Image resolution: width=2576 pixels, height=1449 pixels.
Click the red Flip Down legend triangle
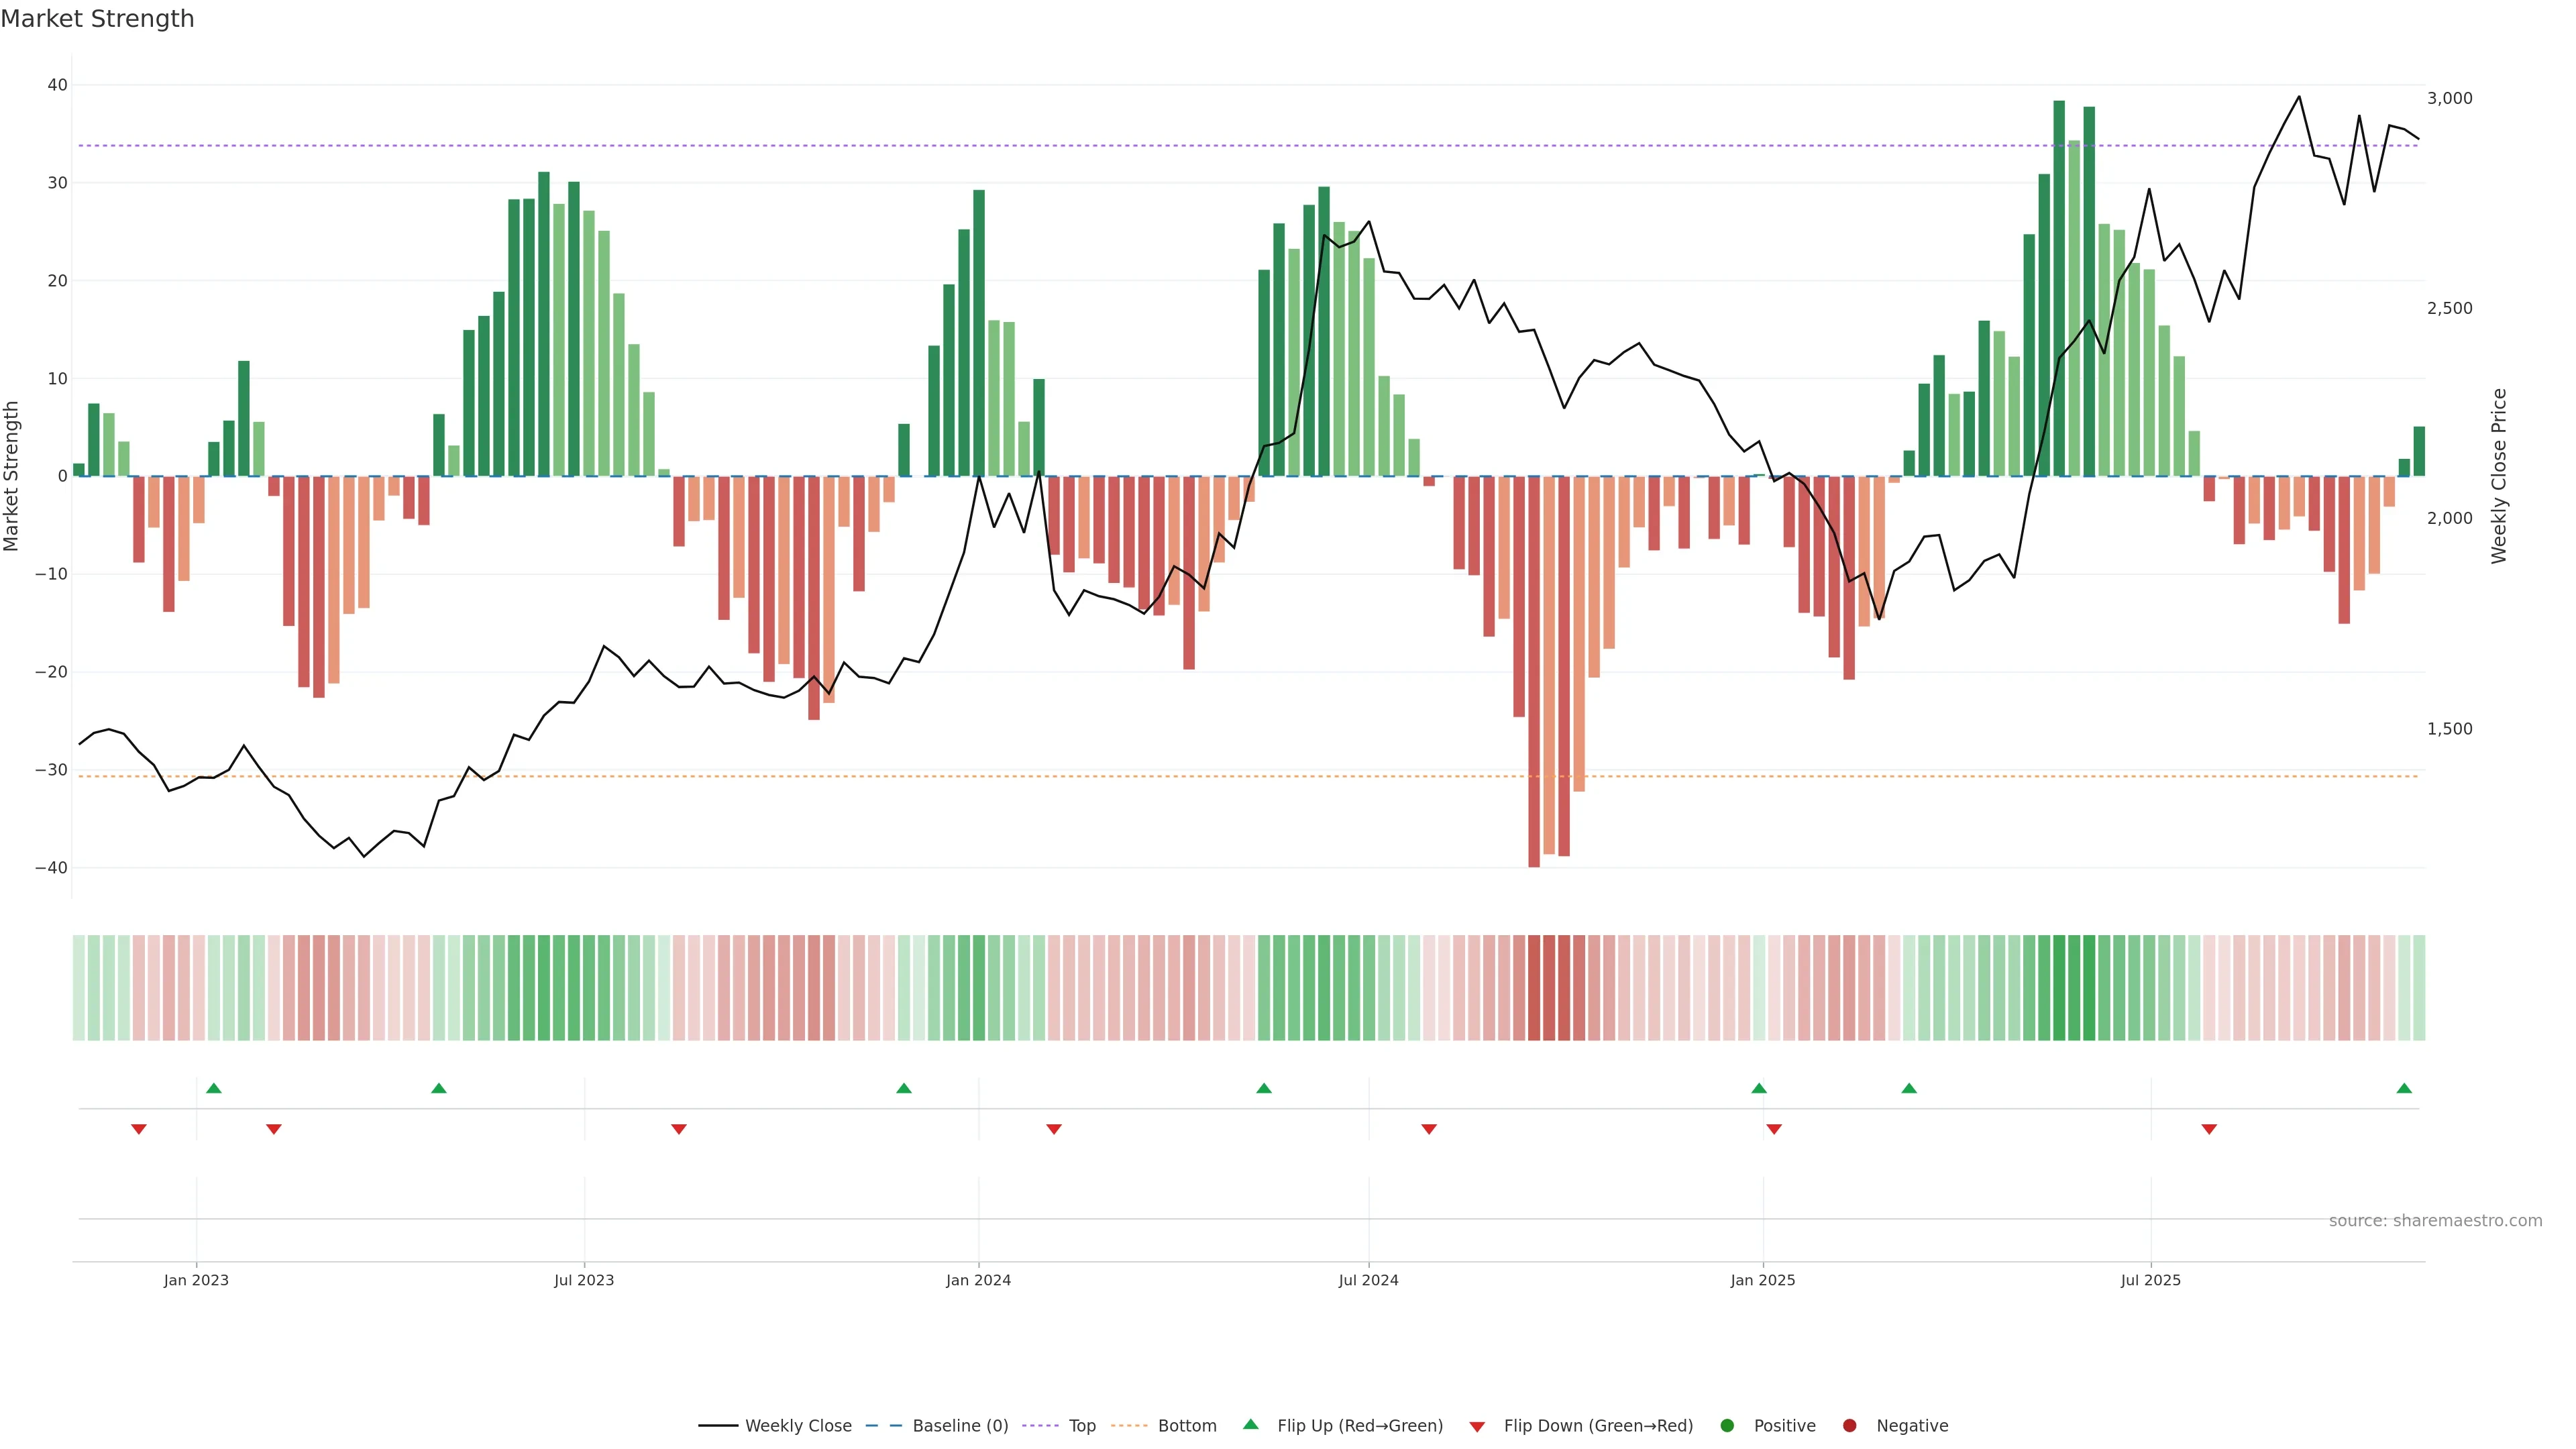tap(1477, 1427)
